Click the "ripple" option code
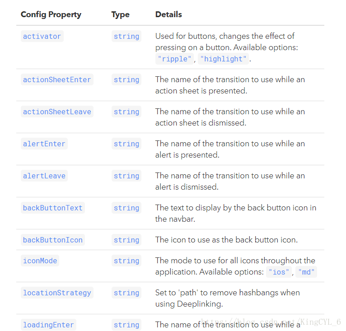The width and height of the screenshot is (346, 331). [174, 59]
